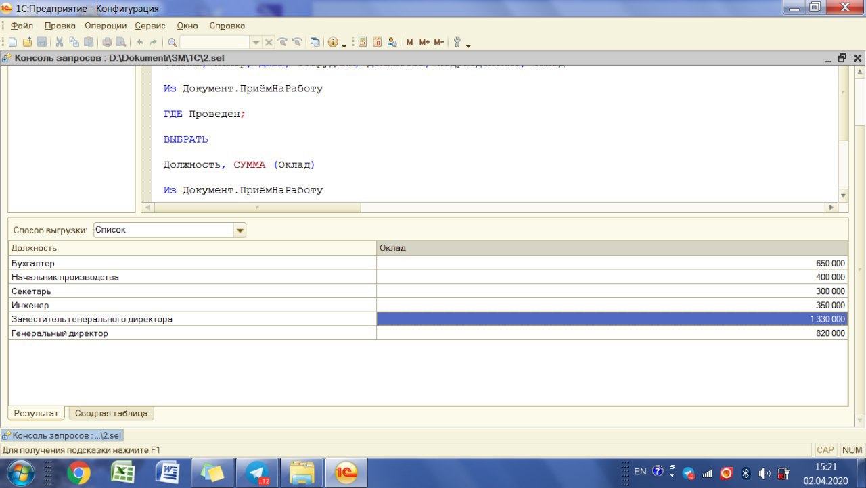This screenshot has width=866, height=488.
Task: Open Word from the taskbar
Action: [x=167, y=472]
